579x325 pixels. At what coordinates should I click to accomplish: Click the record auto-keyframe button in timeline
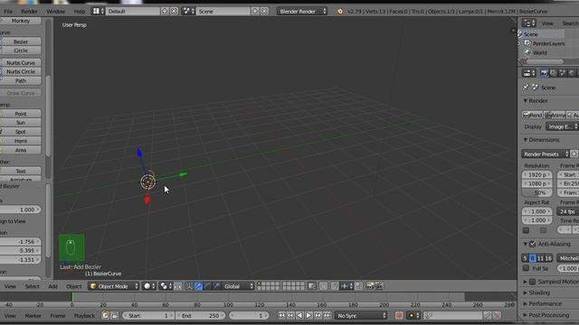point(399,316)
